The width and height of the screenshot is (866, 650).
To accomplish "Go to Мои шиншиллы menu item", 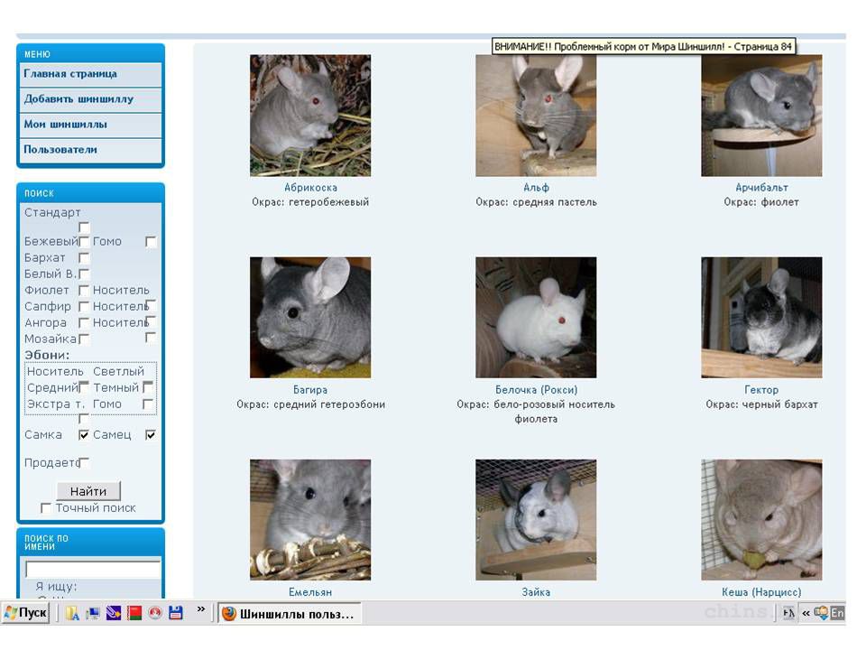I will [x=66, y=125].
